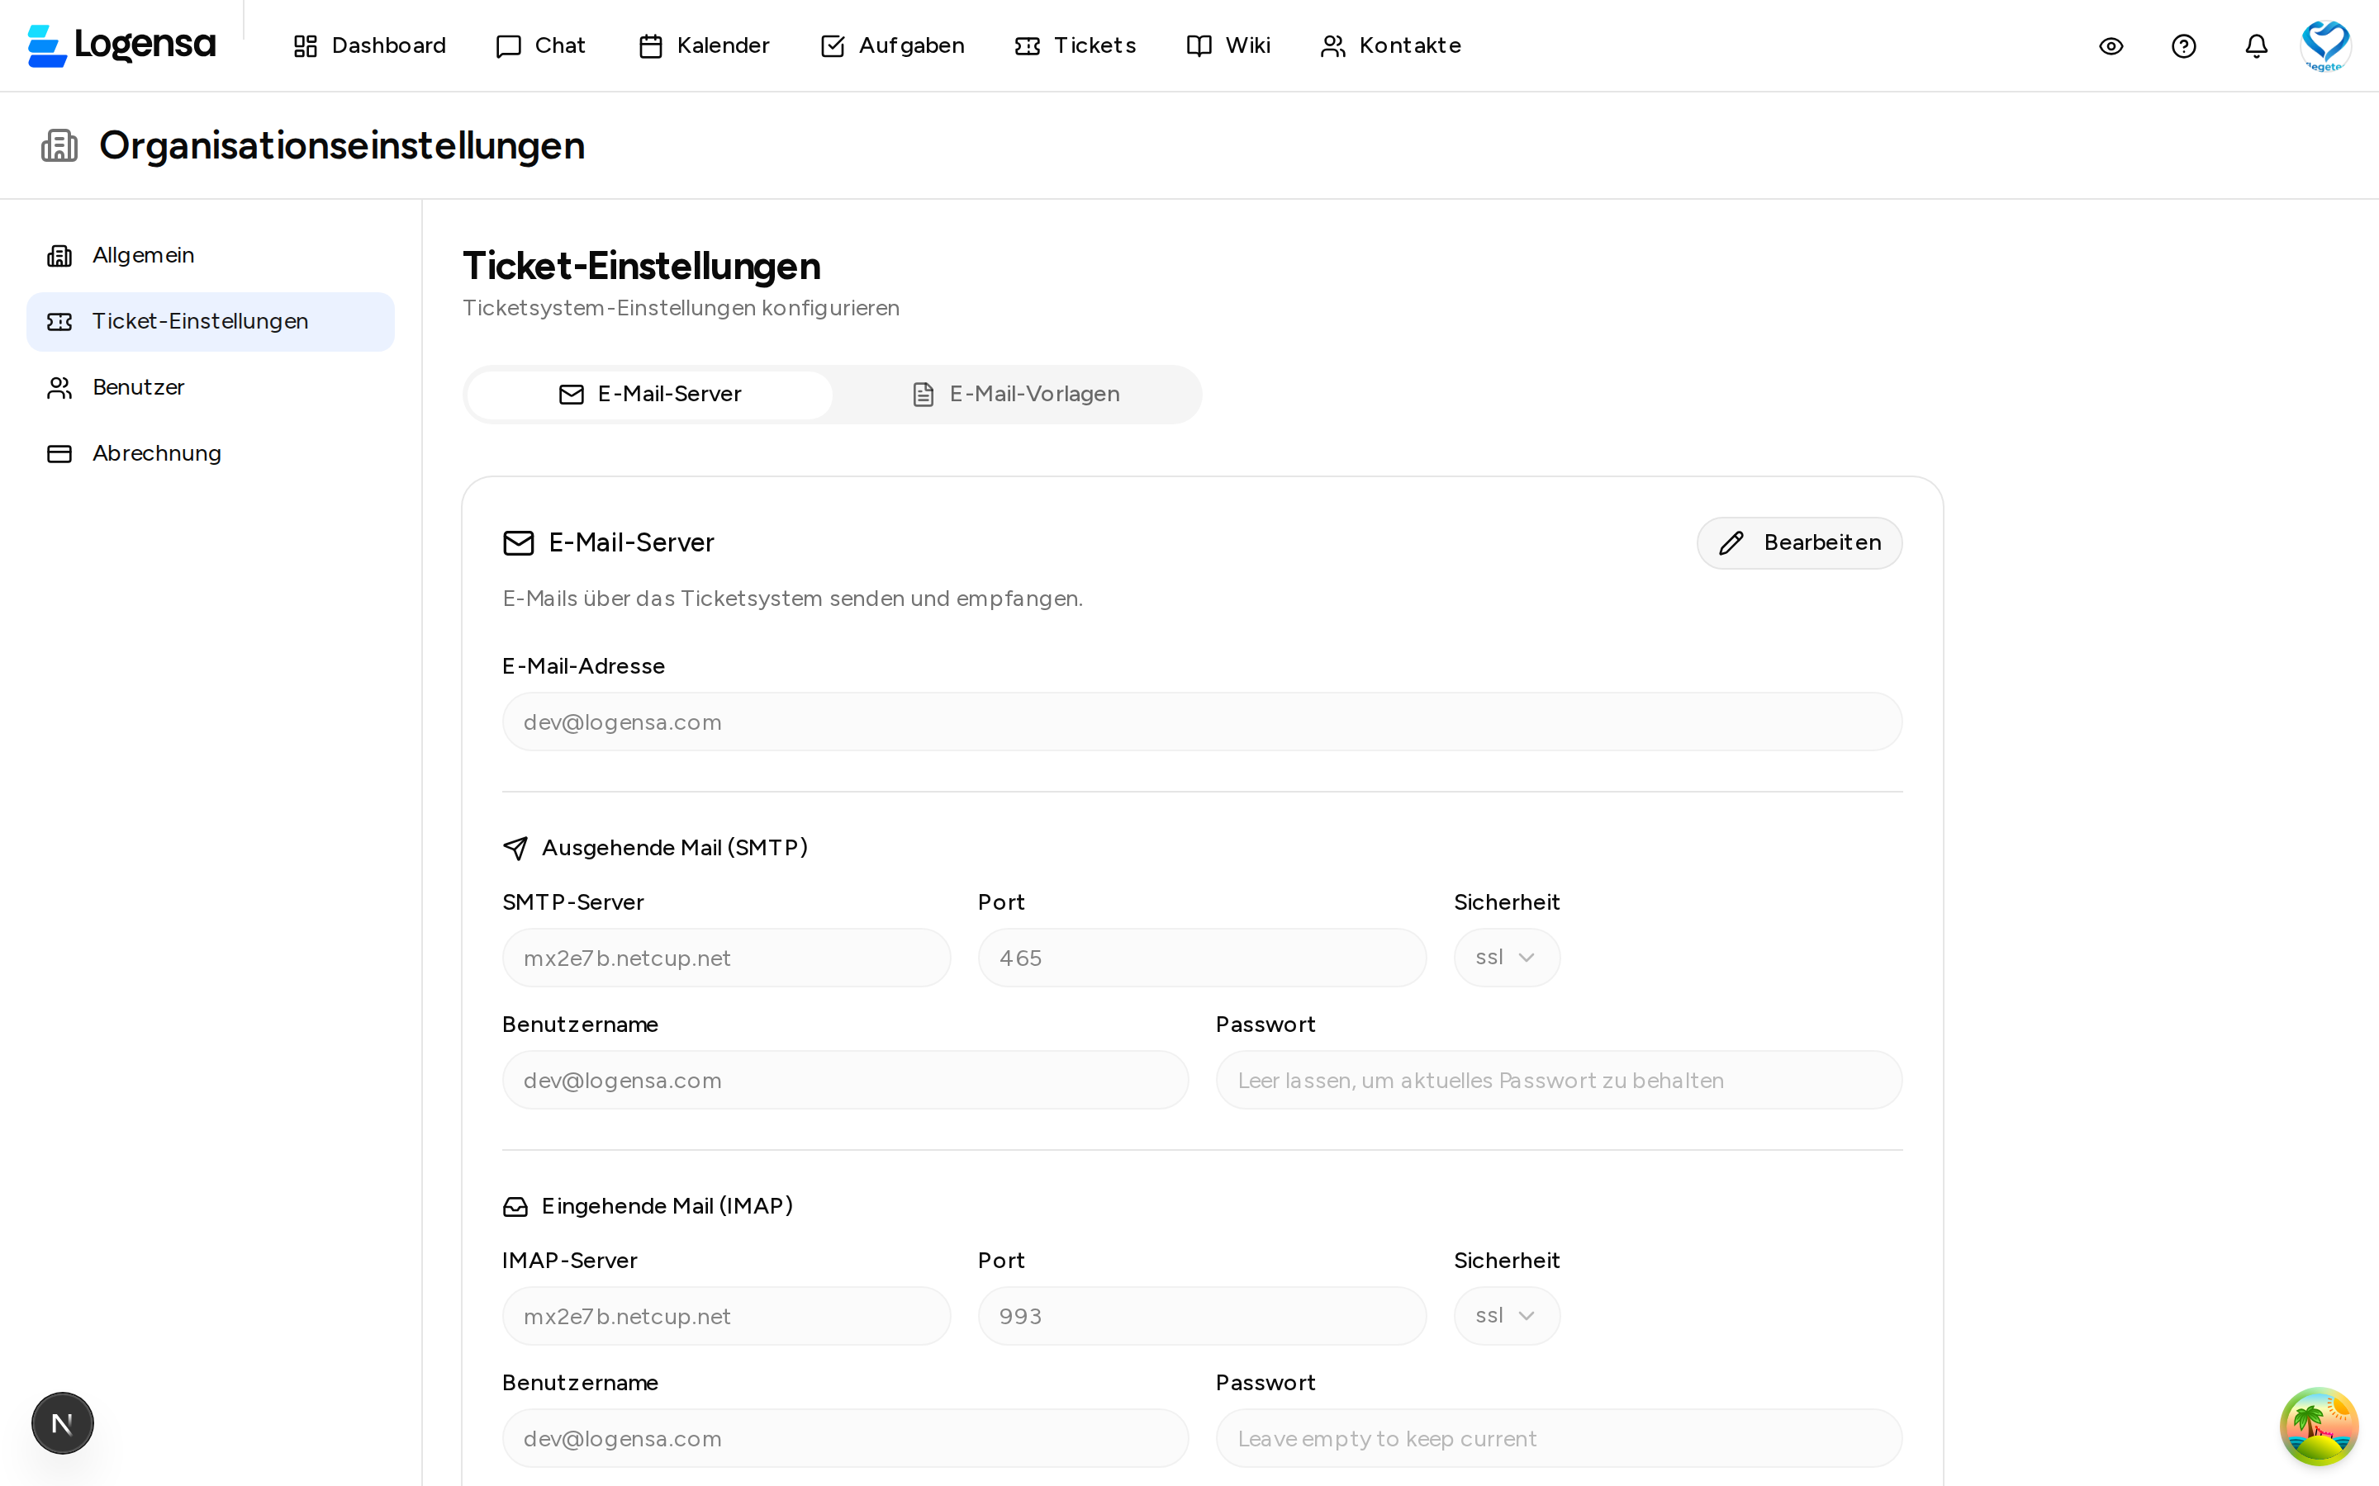Open Kontakte from the top navigation
Screen dimensions: 2379x1486
point(1389,45)
